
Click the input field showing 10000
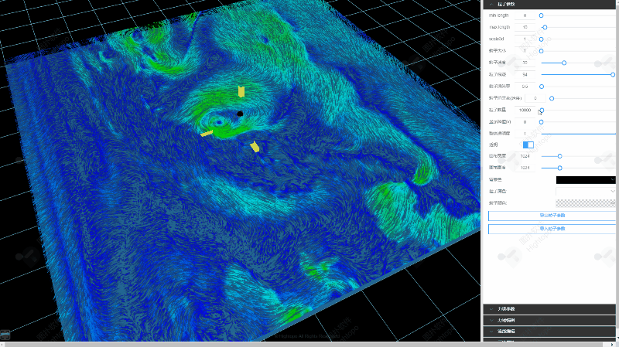pyautogui.click(x=525, y=110)
